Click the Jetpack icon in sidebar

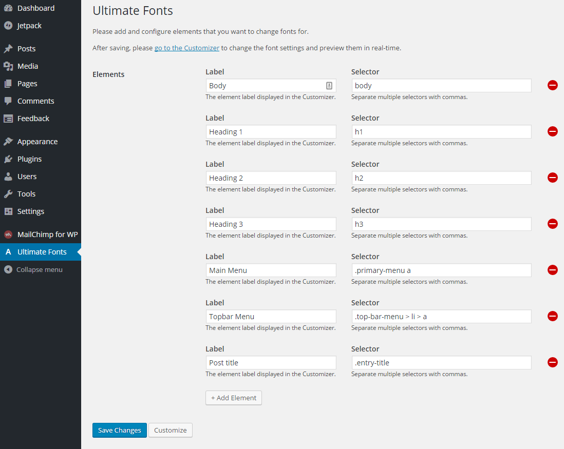8,26
